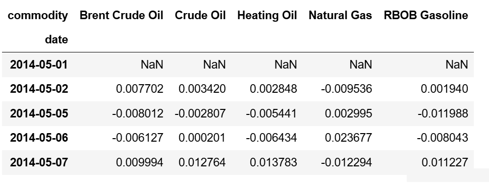Select the Natural Gas value 0.023677

click(x=348, y=138)
